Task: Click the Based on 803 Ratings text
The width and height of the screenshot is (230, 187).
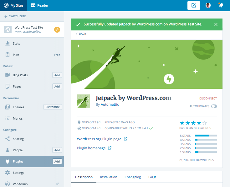Action: pyautogui.click(x=195, y=128)
